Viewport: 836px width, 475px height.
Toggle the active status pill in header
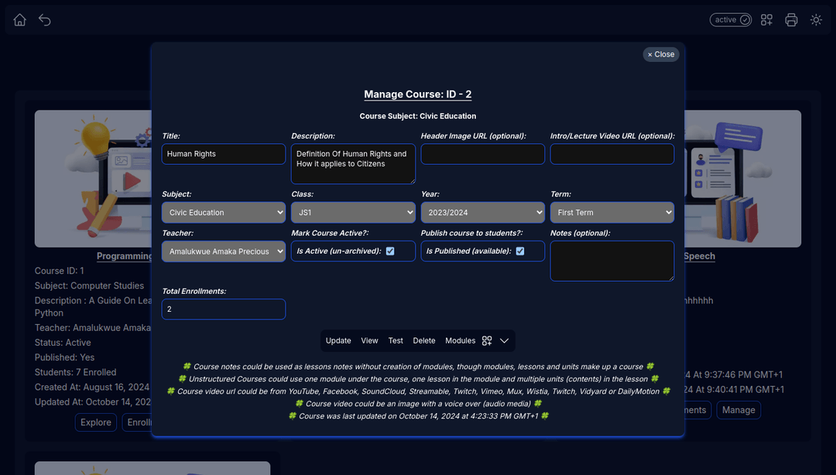[x=731, y=20]
